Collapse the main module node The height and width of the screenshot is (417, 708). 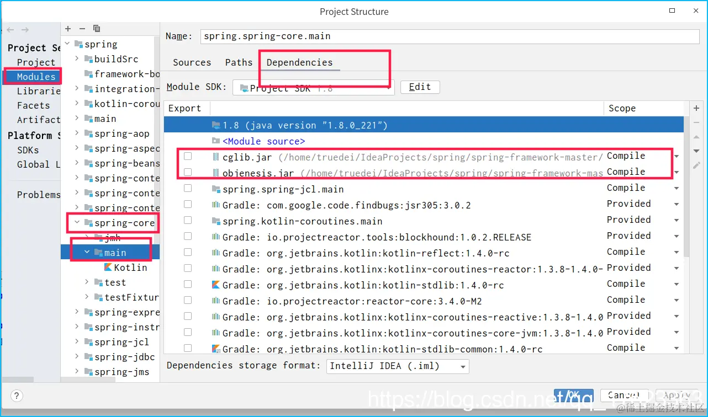pos(87,253)
